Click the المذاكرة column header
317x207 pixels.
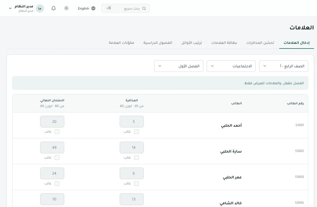point(132,100)
